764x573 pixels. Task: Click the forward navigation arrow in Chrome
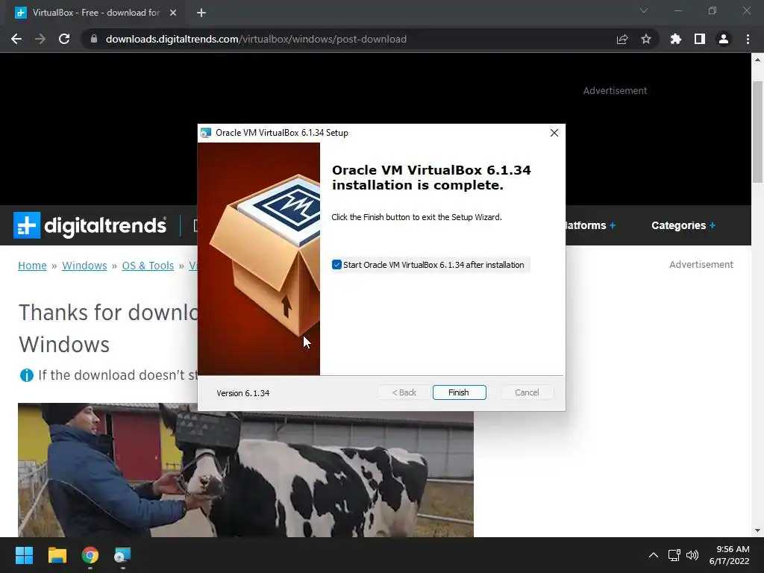tap(40, 39)
